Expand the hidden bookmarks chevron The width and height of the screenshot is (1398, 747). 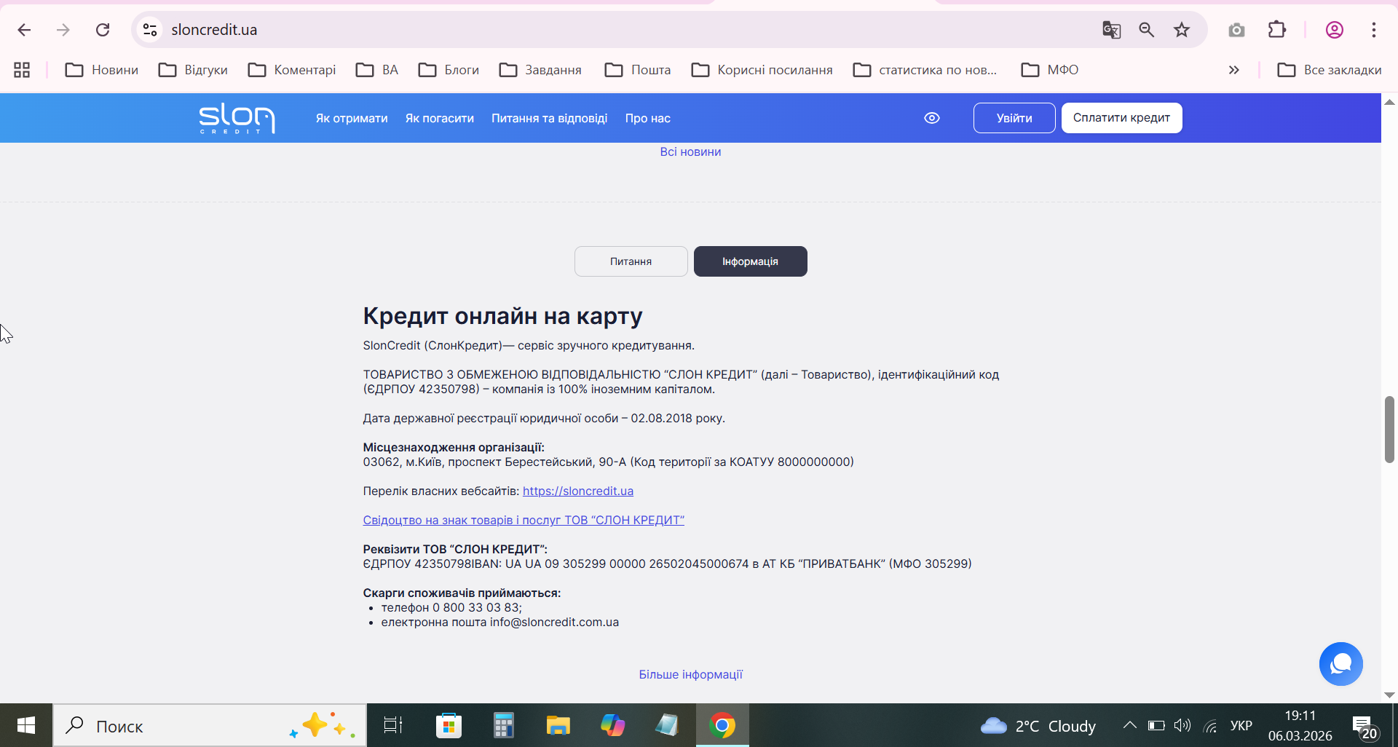pos(1233,70)
